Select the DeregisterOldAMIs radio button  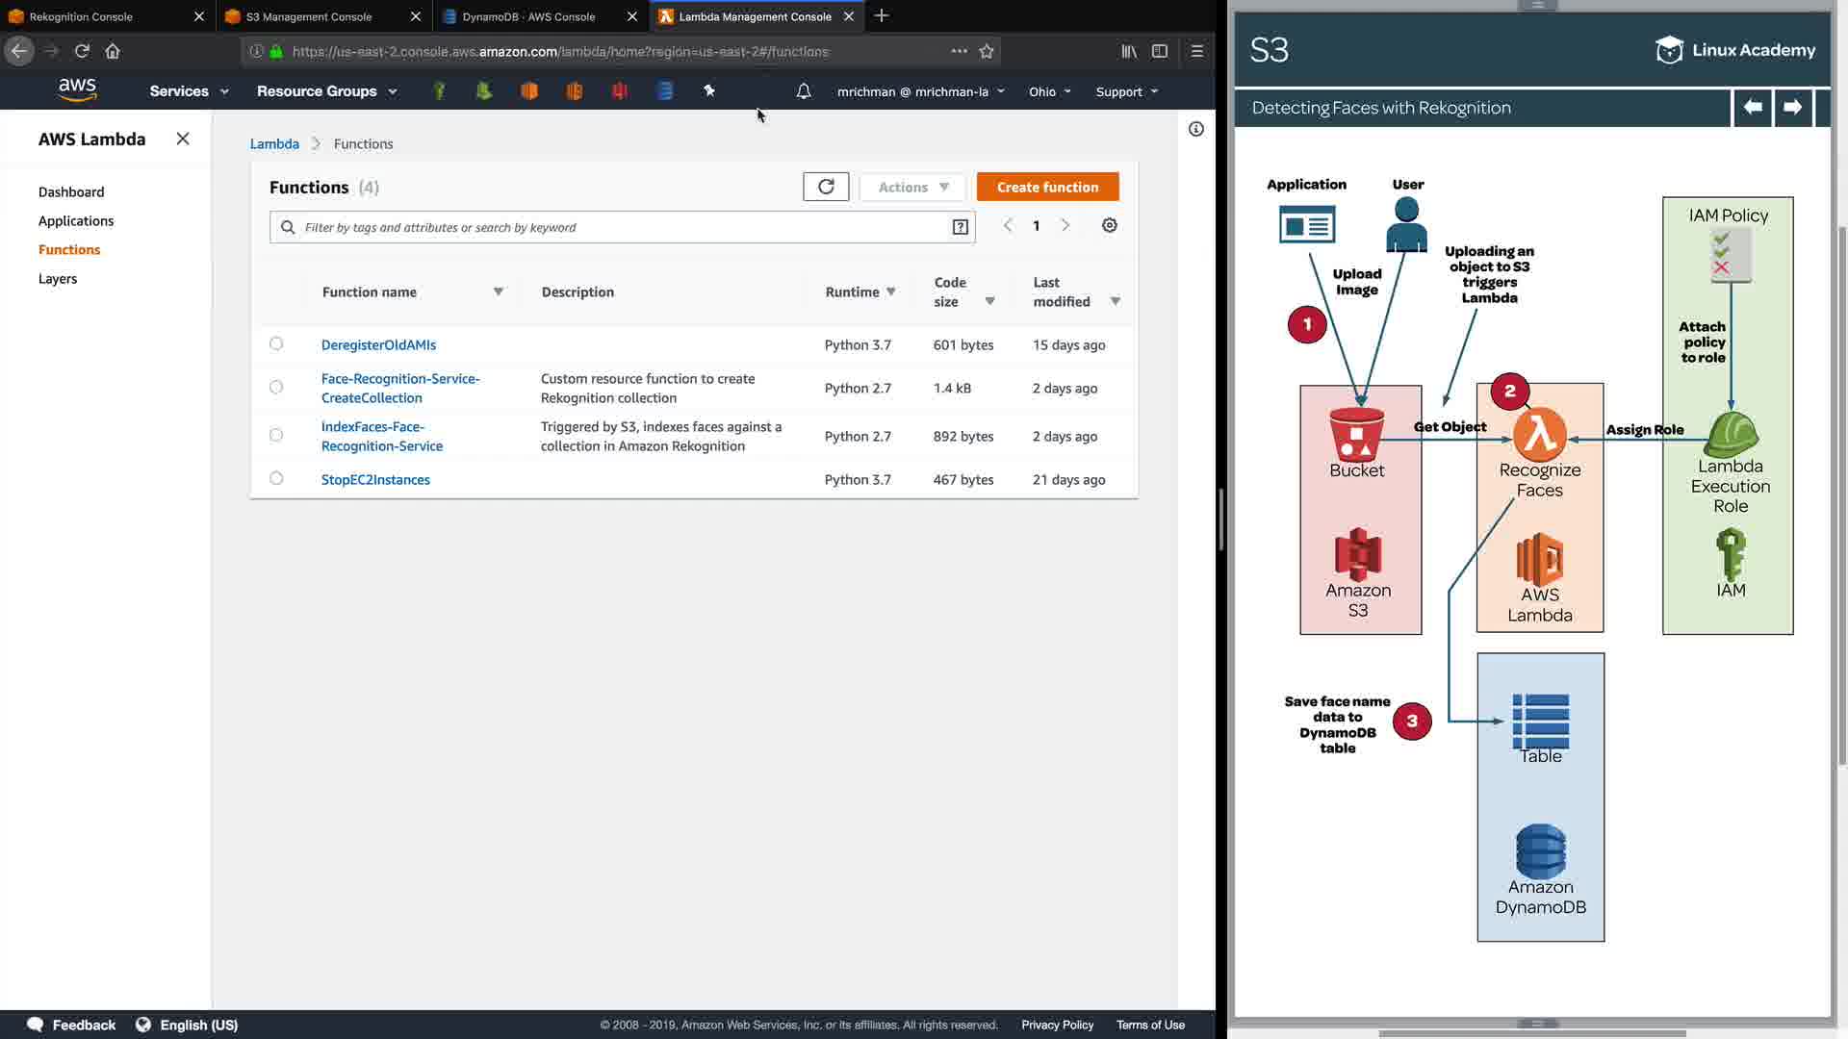click(276, 344)
